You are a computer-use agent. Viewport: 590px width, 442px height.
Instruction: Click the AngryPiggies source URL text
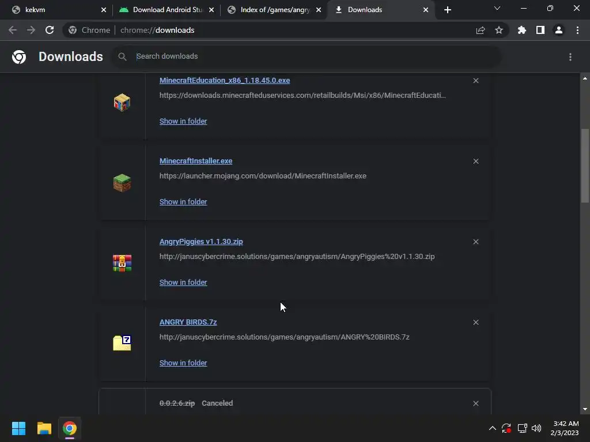[x=297, y=256]
